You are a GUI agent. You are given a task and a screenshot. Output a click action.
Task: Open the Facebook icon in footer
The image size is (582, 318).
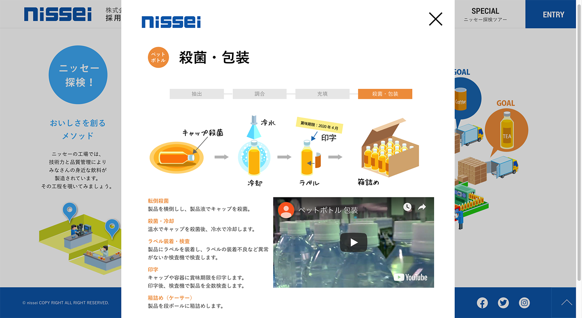pyautogui.click(x=482, y=303)
